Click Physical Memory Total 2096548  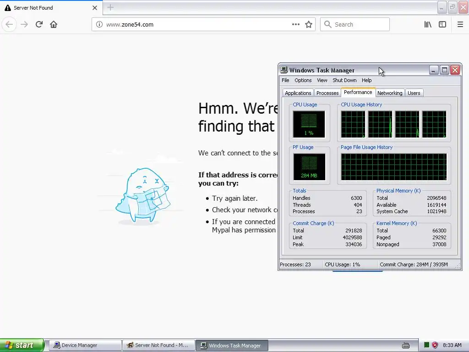(436, 198)
